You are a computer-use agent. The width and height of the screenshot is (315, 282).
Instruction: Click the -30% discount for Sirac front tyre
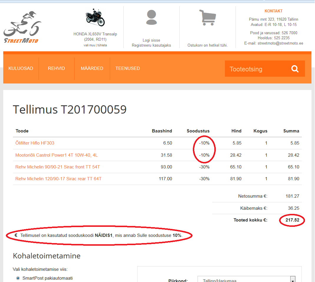point(204,167)
